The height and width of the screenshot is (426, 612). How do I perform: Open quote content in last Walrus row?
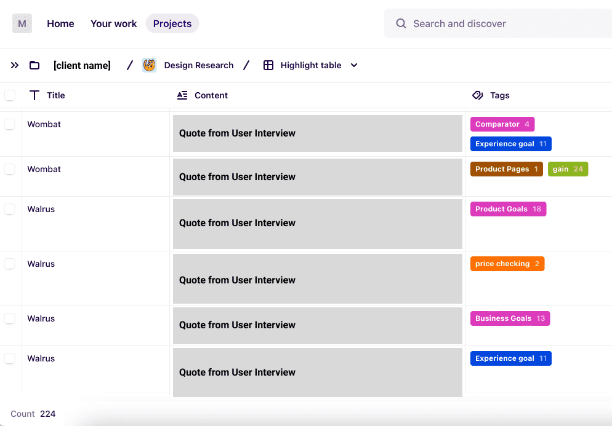click(x=317, y=373)
